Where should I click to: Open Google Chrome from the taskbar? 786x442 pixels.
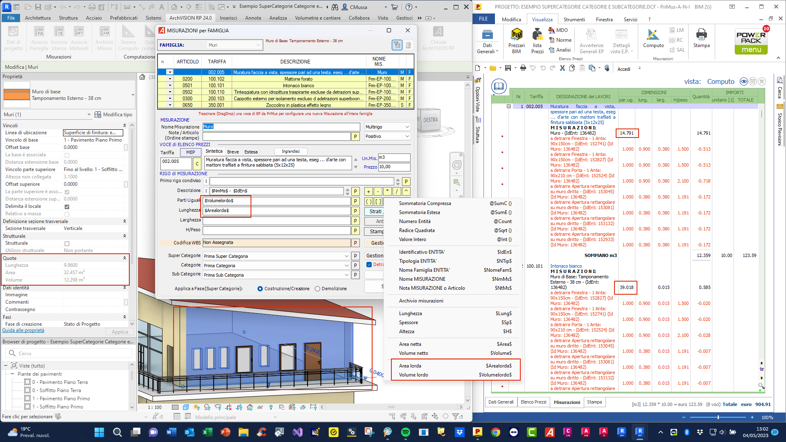click(x=495, y=432)
